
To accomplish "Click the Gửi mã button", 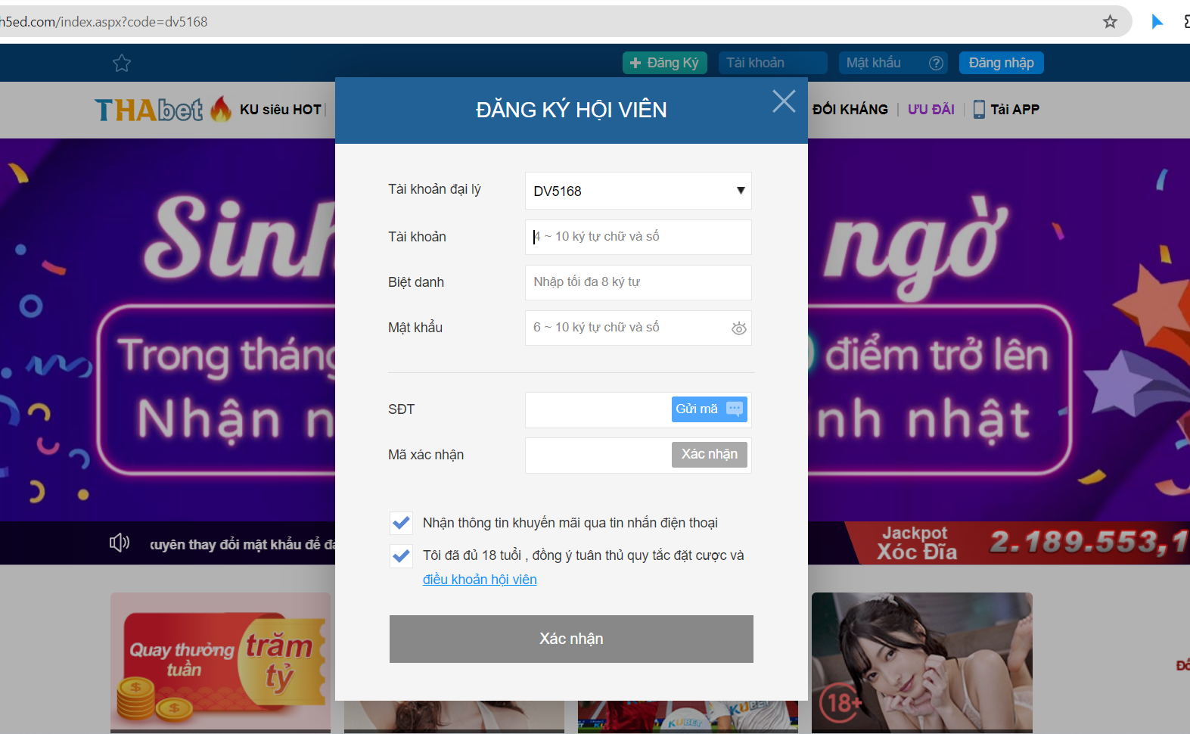I will (x=710, y=409).
